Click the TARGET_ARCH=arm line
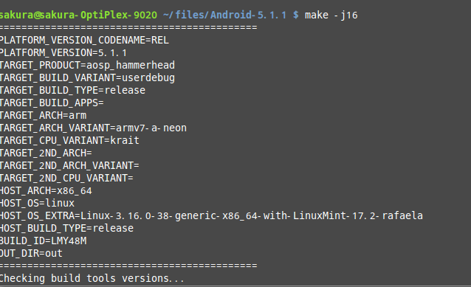 click(44, 116)
